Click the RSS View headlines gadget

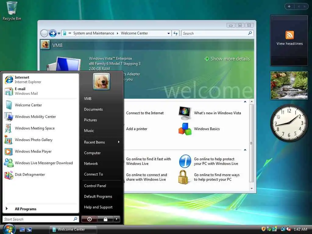click(x=289, y=41)
